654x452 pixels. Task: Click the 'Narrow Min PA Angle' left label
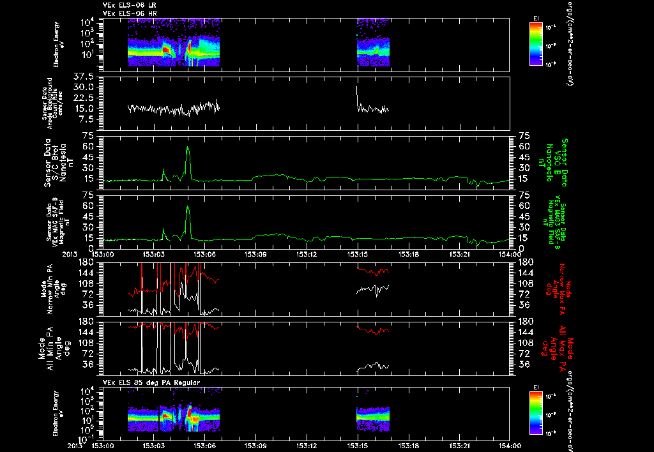(x=52, y=289)
